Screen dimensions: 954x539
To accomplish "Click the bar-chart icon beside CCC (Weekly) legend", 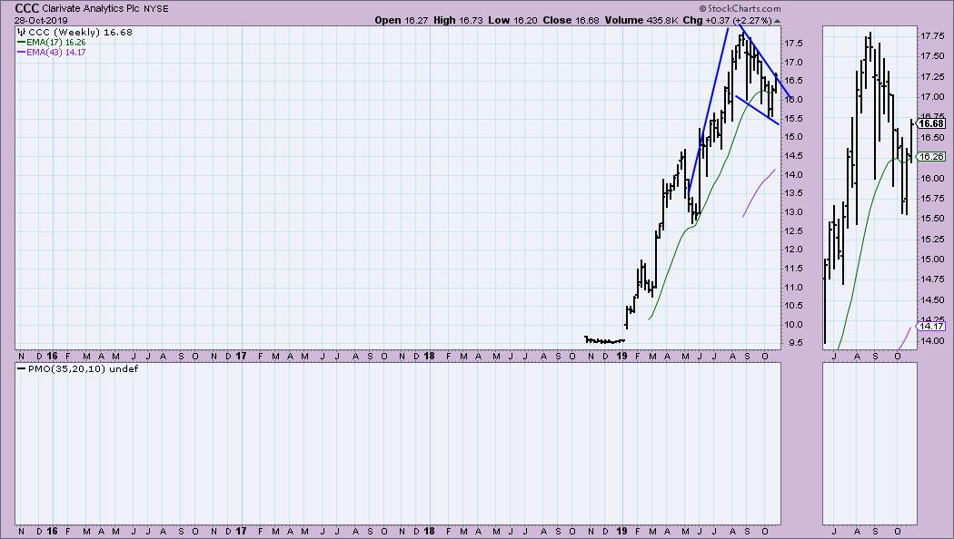I will [x=21, y=32].
